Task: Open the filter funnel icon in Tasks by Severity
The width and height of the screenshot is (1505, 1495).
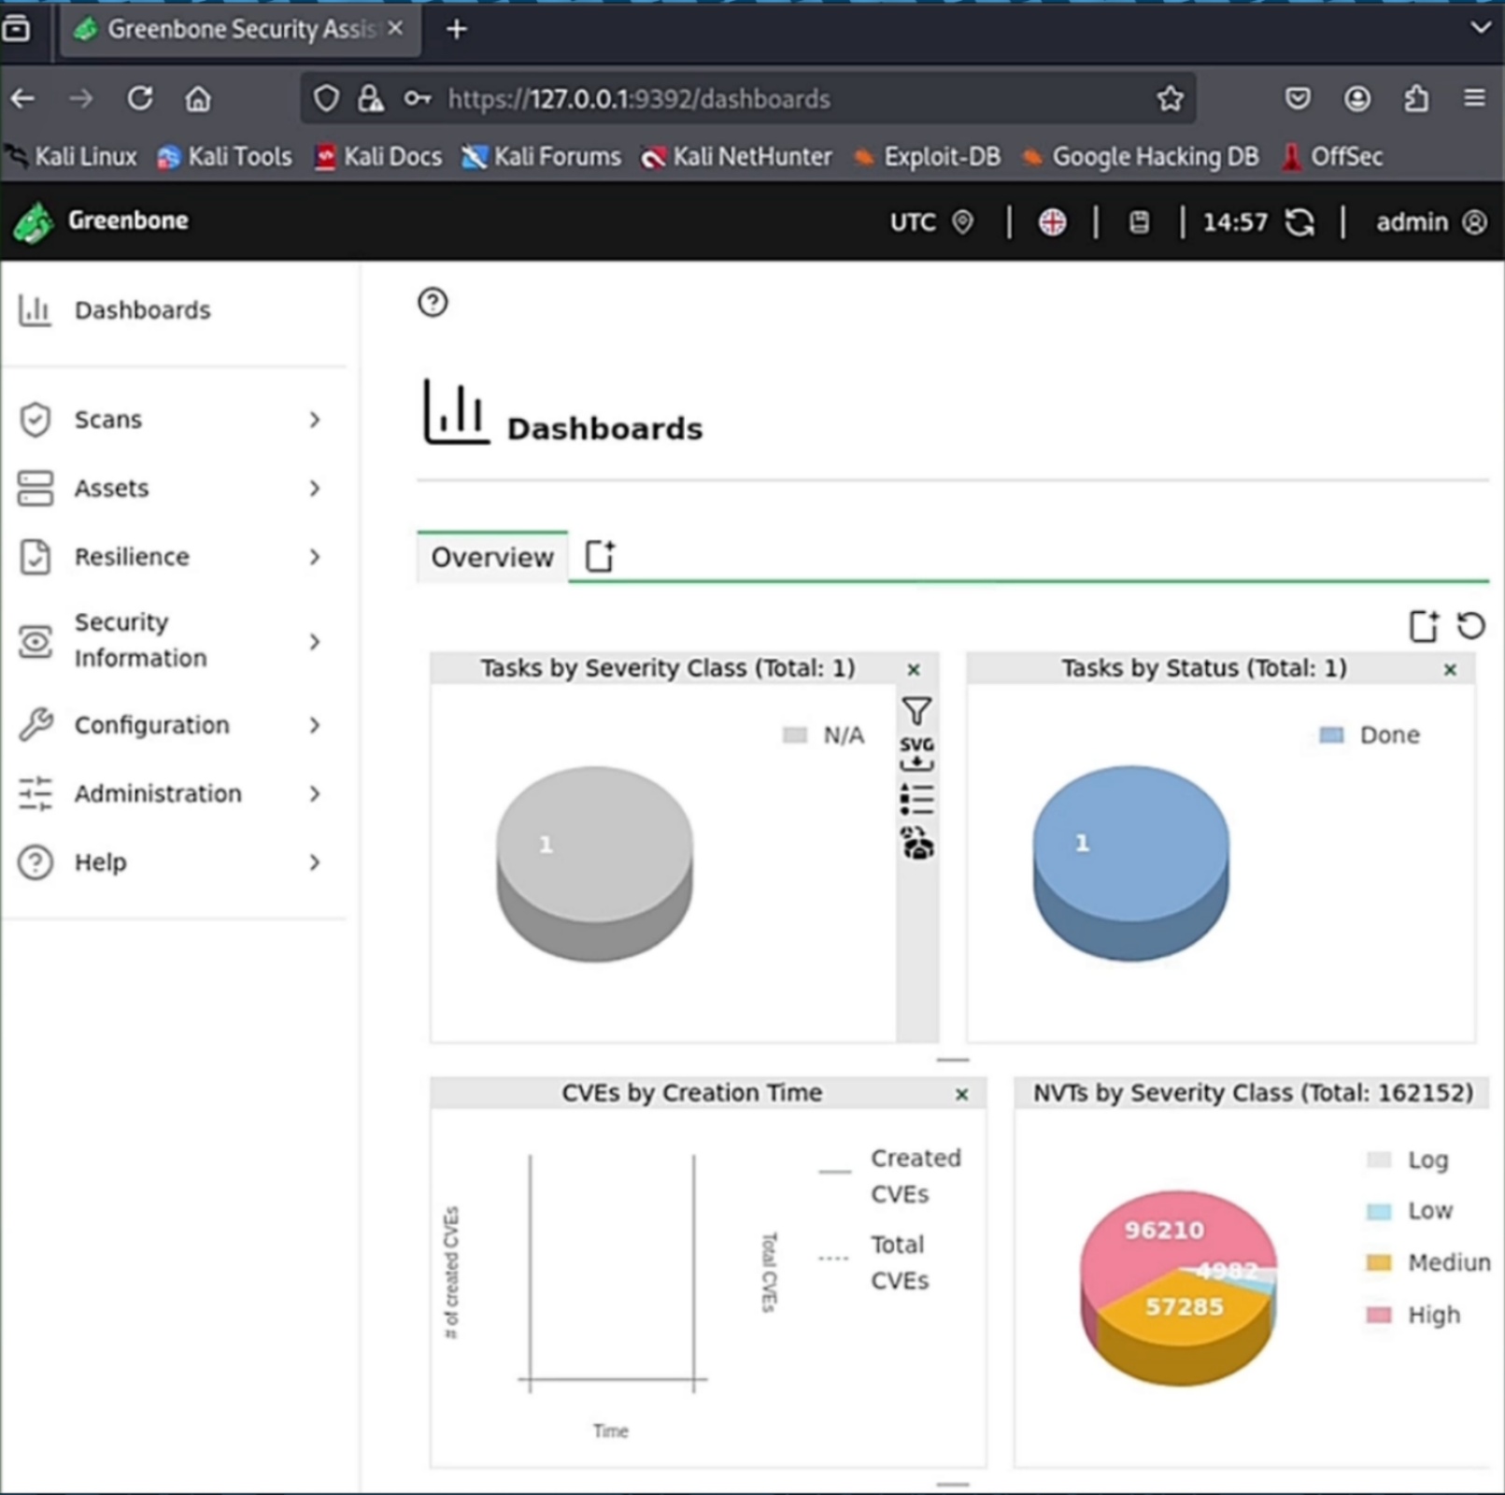Action: coord(916,712)
